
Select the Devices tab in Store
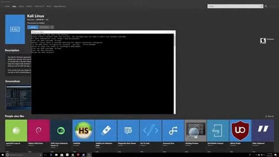click(x=29, y=6)
